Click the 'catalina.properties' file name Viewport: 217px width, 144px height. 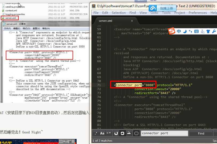click(x=15, y=7)
